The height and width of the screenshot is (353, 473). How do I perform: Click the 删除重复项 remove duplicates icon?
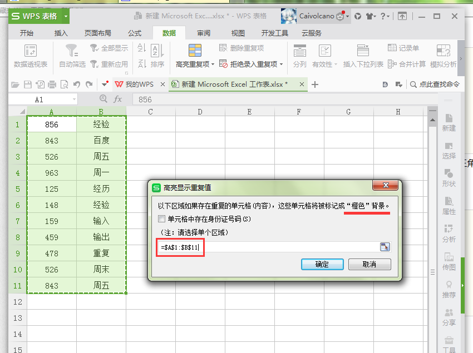click(223, 48)
